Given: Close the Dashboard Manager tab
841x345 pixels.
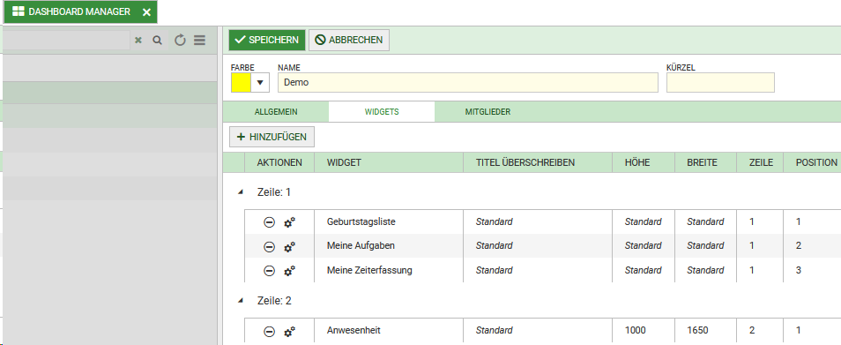Looking at the screenshot, I should pos(146,12).
